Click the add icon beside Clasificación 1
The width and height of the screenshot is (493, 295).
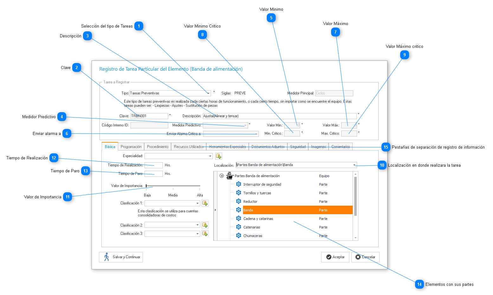click(205, 203)
